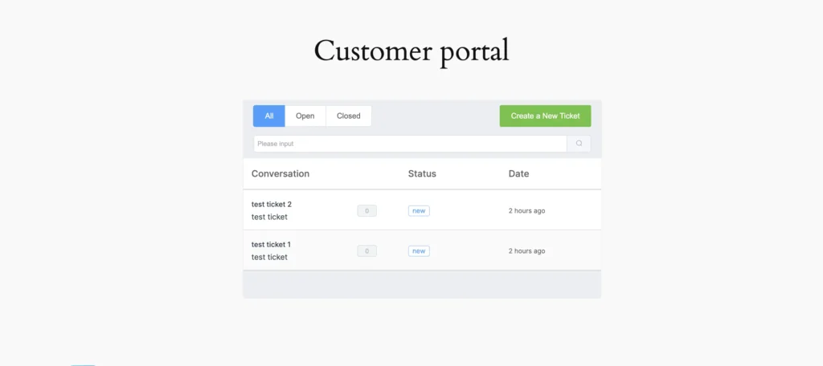Click the new status tag of test ticket 1
The image size is (823, 366).
click(x=419, y=251)
